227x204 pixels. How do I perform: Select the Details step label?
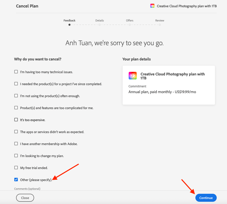[x=99, y=20]
